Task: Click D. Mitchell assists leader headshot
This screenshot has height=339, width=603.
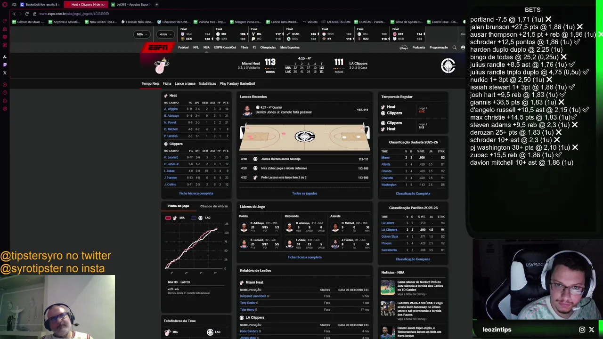Action: (335, 227)
